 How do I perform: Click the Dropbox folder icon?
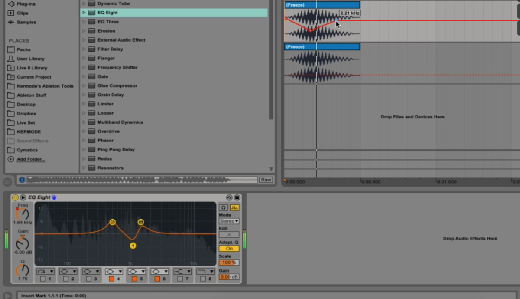(11, 113)
